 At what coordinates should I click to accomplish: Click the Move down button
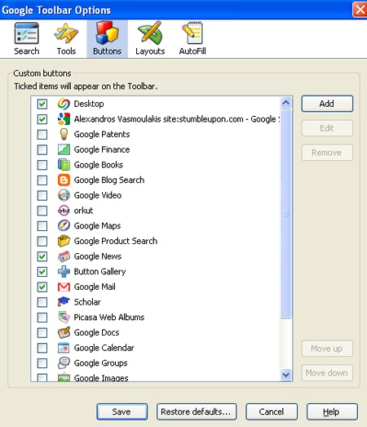tap(327, 373)
